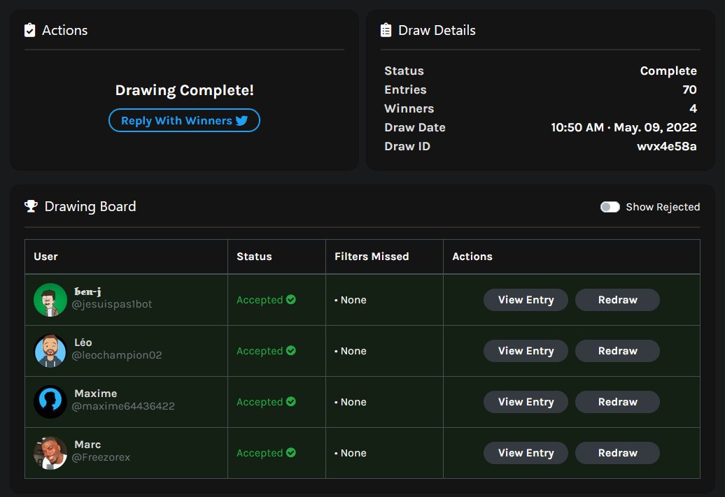The image size is (725, 497).
Task: View Entry for ben-j
Action: [x=526, y=300]
